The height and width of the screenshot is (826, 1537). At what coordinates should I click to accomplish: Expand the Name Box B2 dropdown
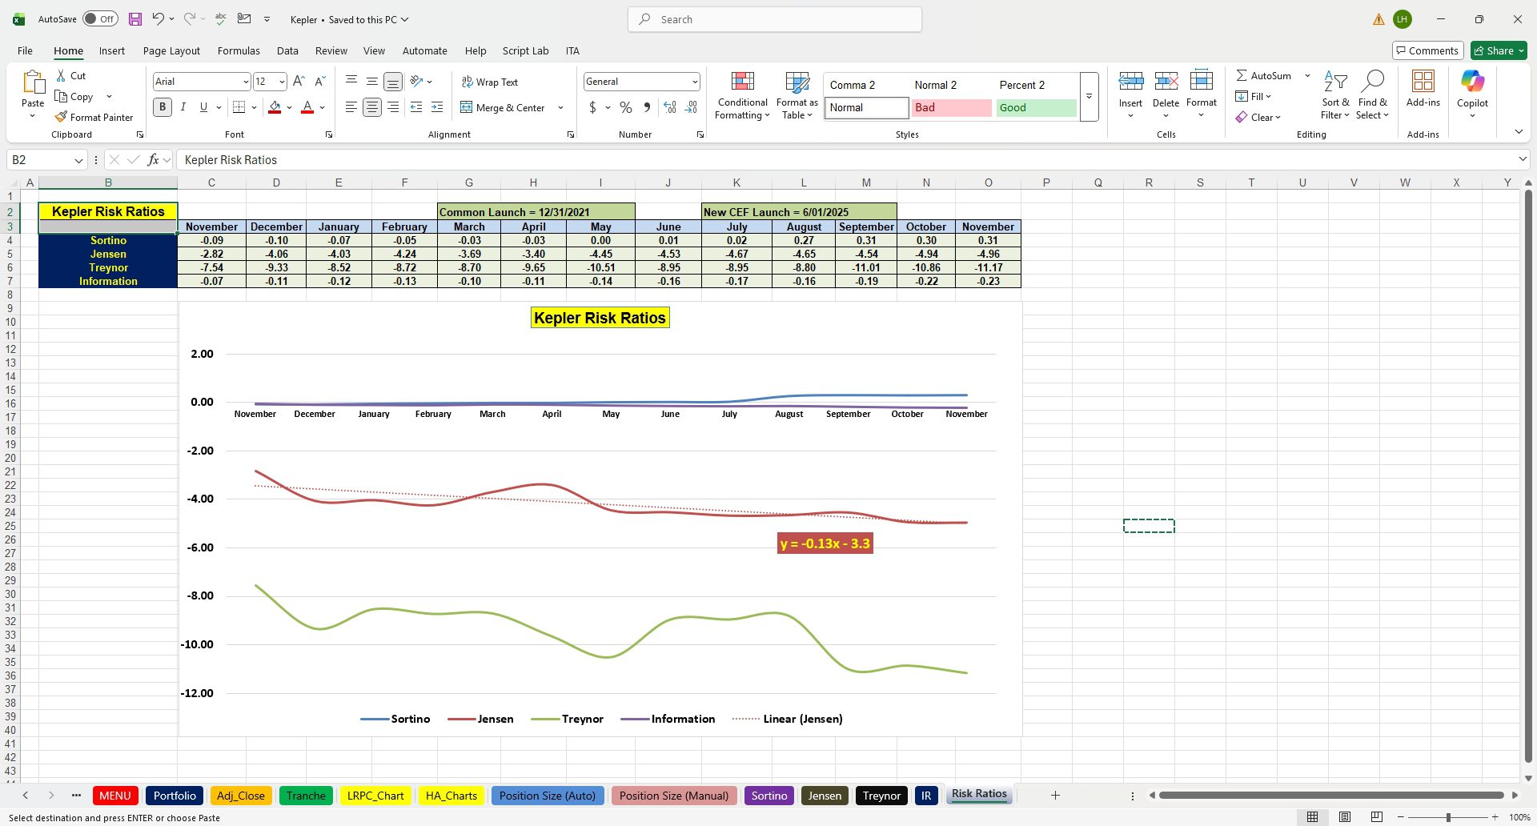click(78, 160)
